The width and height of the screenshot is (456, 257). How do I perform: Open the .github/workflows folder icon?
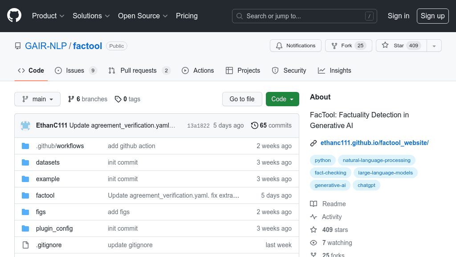pos(25,146)
